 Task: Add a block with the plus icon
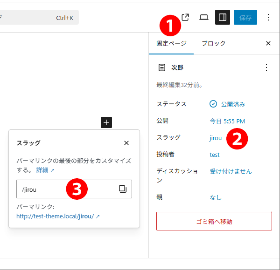click(106, 122)
